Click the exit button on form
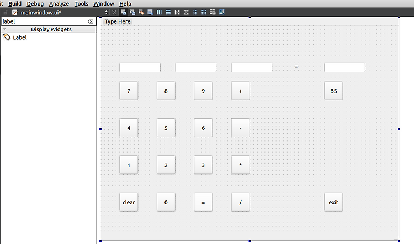414x244 pixels. 333,202
